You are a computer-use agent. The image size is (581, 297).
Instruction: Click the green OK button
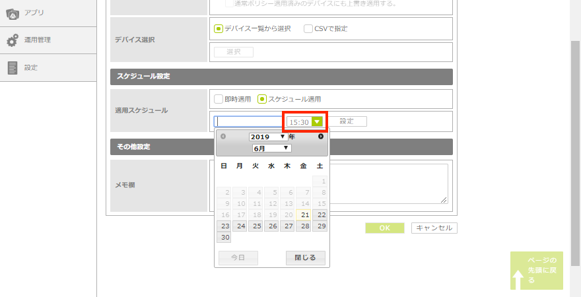click(x=384, y=228)
